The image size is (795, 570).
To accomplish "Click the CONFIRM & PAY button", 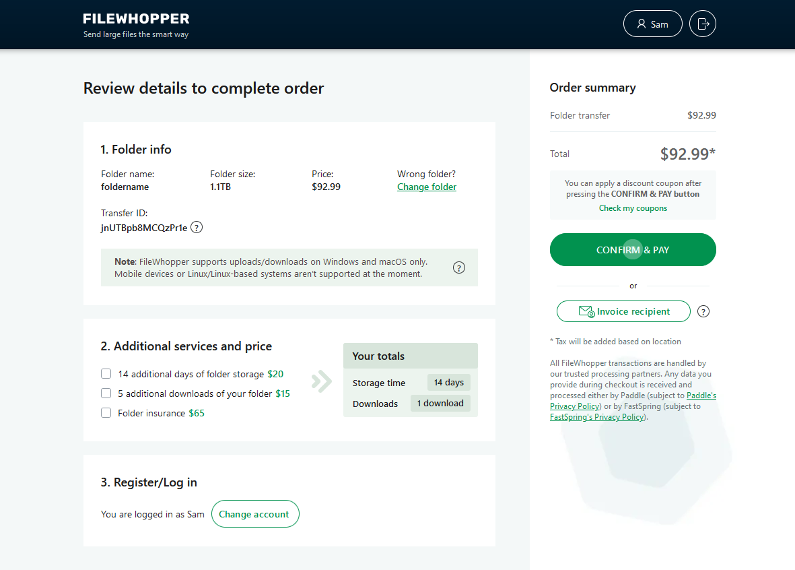I will 633,250.
